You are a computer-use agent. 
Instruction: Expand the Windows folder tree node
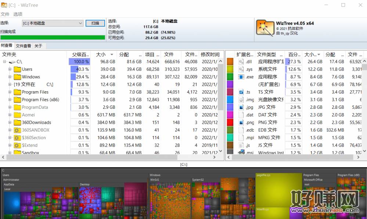coord(10,77)
